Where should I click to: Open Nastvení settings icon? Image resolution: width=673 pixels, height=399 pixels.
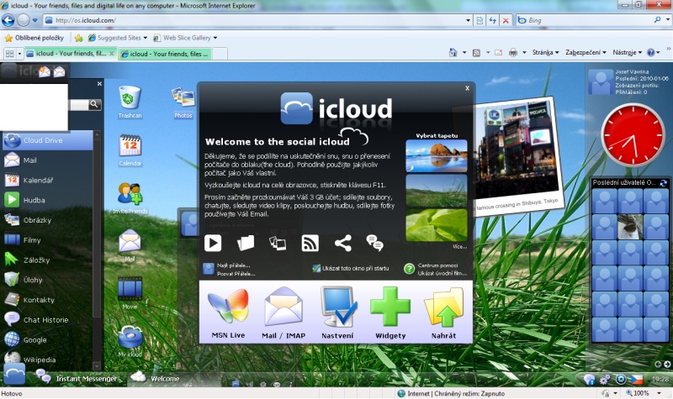pos(338,312)
